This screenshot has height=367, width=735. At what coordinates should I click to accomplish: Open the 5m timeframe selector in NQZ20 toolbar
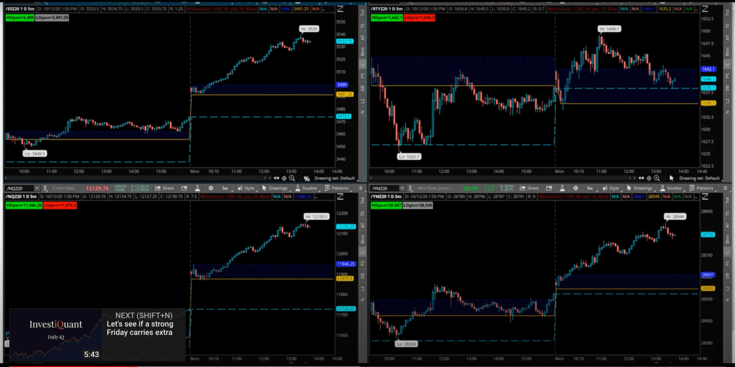pos(225,188)
